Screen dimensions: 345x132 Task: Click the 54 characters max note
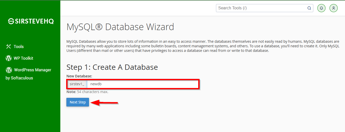pyautogui.click(x=87, y=92)
